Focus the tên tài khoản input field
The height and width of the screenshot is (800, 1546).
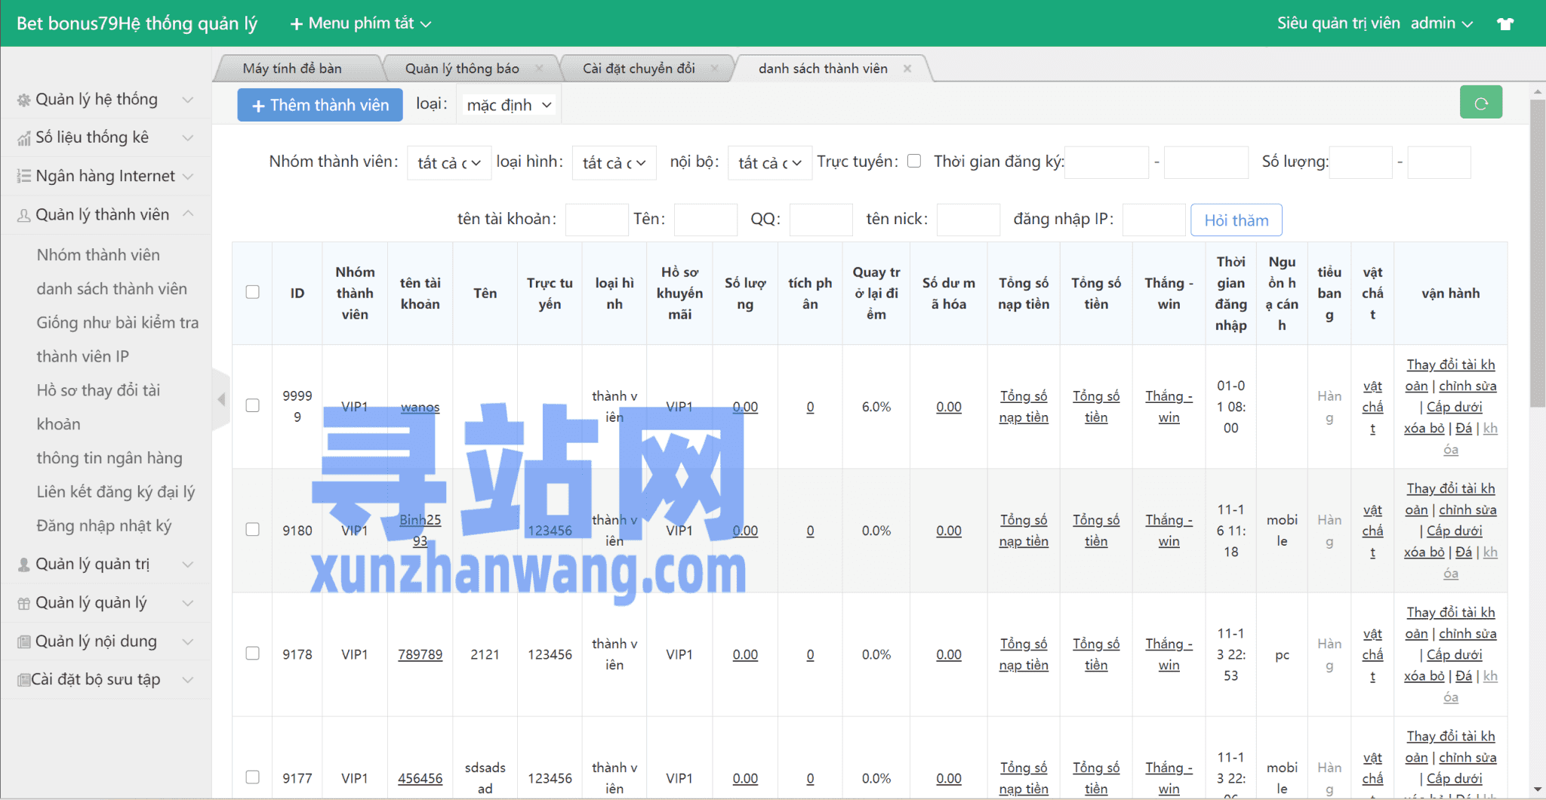[596, 220]
